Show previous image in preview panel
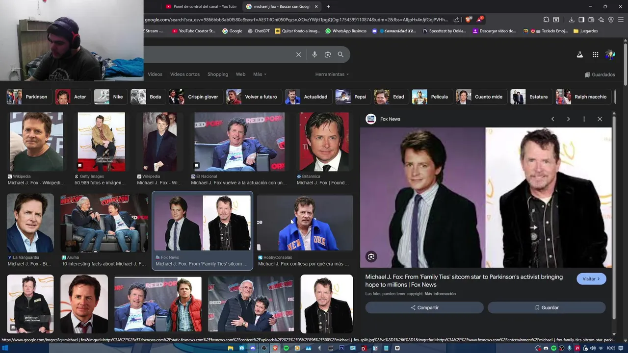Screen dimensions: 628x353 click(552, 119)
